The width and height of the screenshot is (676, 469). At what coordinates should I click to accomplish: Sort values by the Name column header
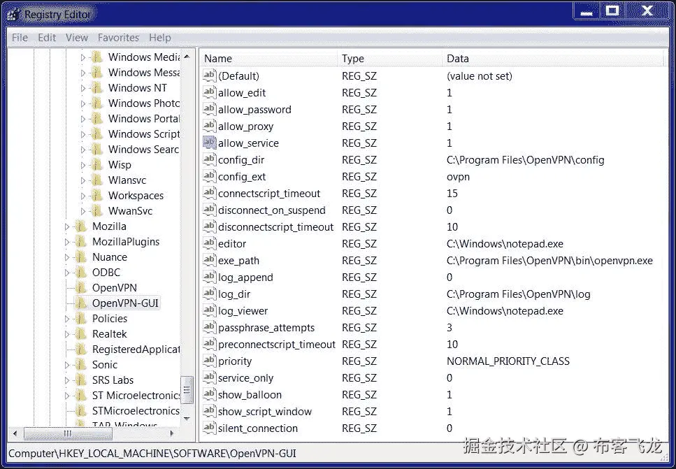coord(268,59)
